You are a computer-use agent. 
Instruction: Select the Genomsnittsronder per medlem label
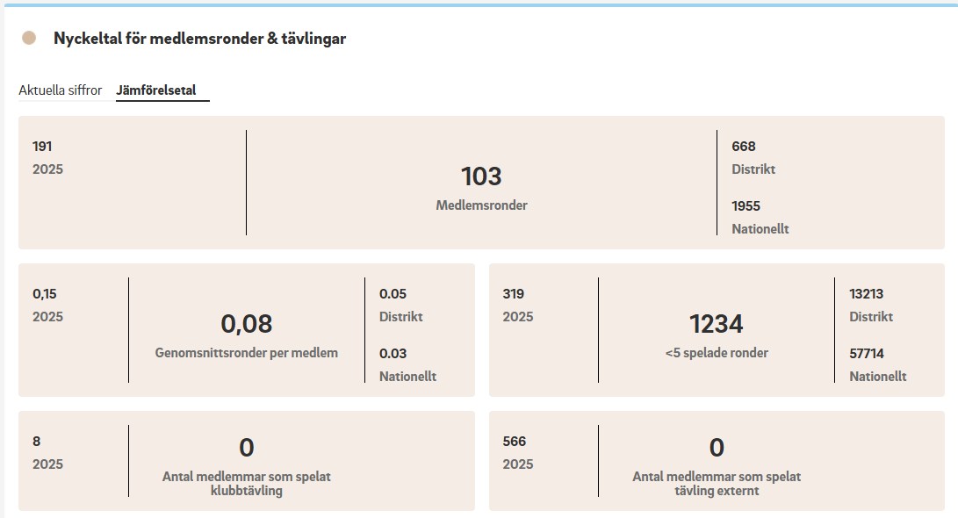point(247,353)
